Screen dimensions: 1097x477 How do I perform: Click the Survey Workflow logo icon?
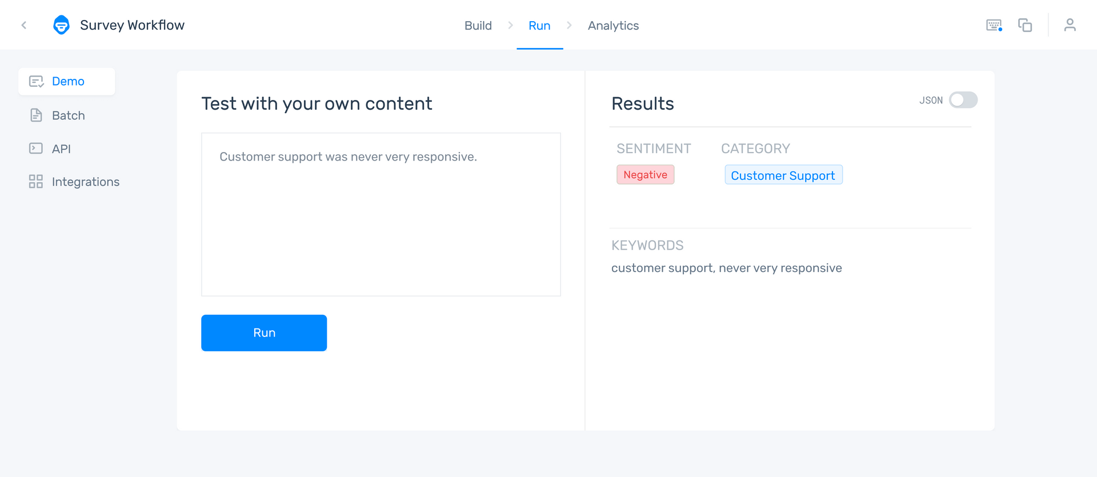61,25
